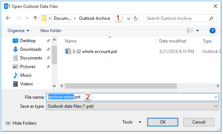Open the Downloads folder in sidebar
The image size is (223, 134).
pos(31,49)
